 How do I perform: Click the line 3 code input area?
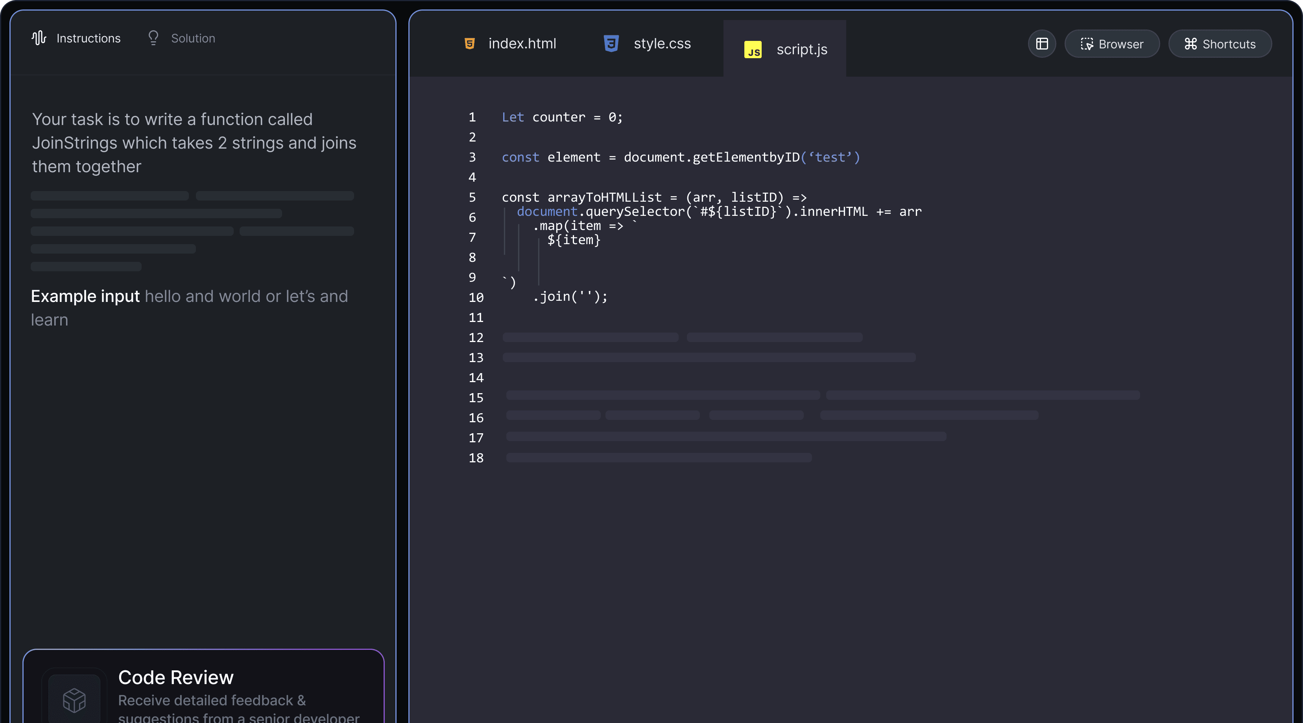681,157
